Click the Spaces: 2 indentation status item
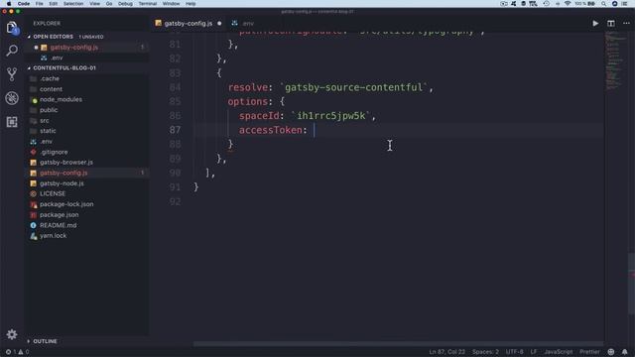Screen dimensions: 635x357 tap(485, 352)
